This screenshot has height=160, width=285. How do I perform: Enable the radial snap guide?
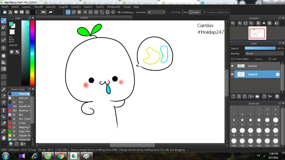pos(90,12)
